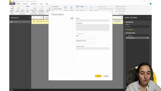
Task: Expand the Merge Queries dropdown
Action: (126, 7)
